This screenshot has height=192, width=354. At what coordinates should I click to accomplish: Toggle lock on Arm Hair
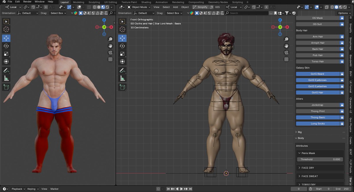[342, 37]
